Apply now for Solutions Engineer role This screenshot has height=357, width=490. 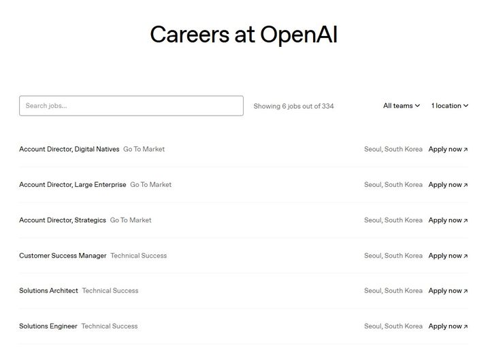click(445, 326)
